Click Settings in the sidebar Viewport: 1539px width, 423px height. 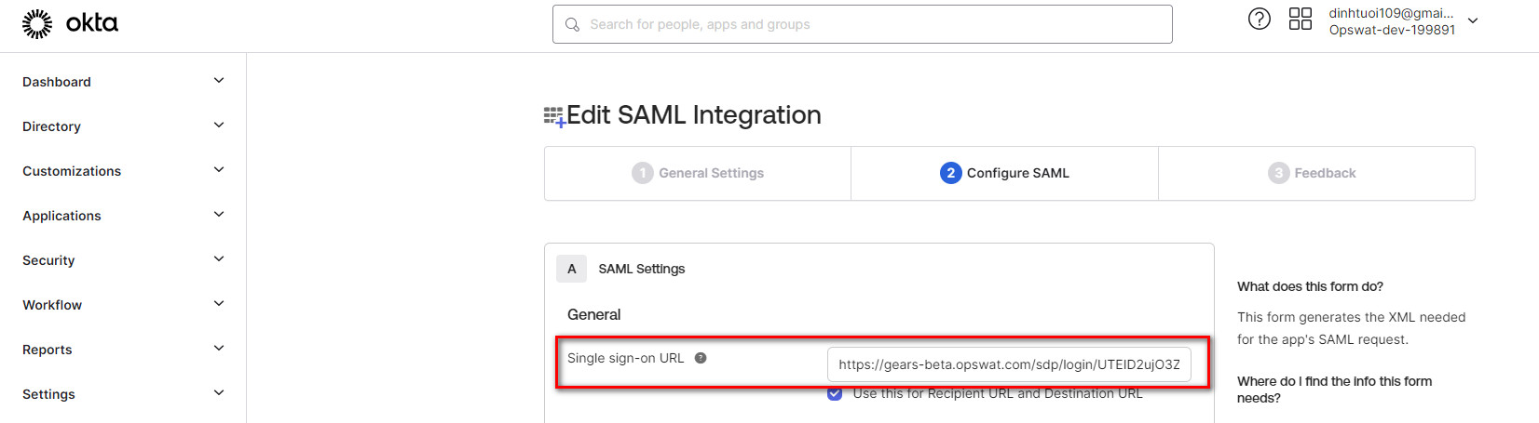(x=48, y=394)
